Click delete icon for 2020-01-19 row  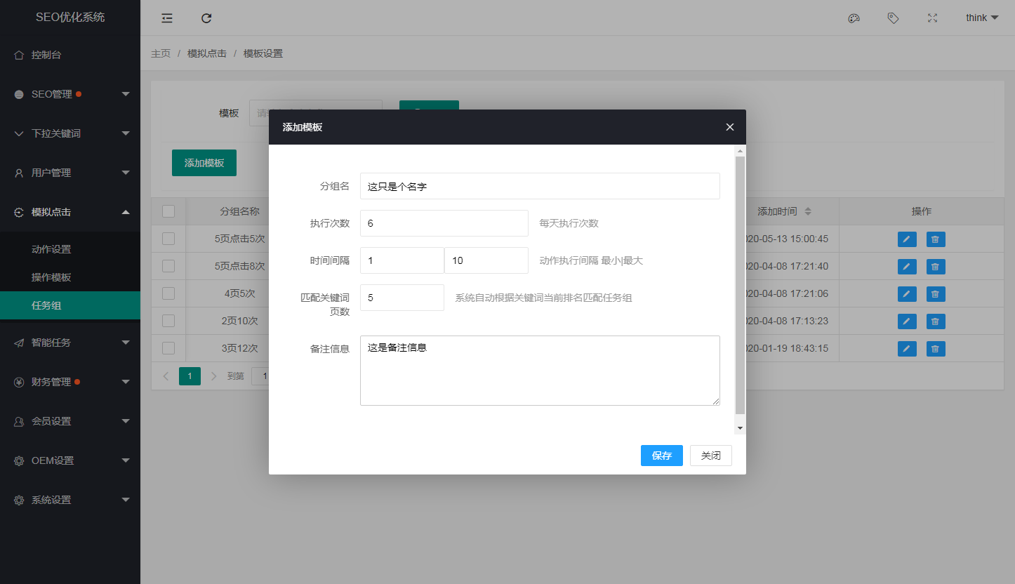click(935, 349)
